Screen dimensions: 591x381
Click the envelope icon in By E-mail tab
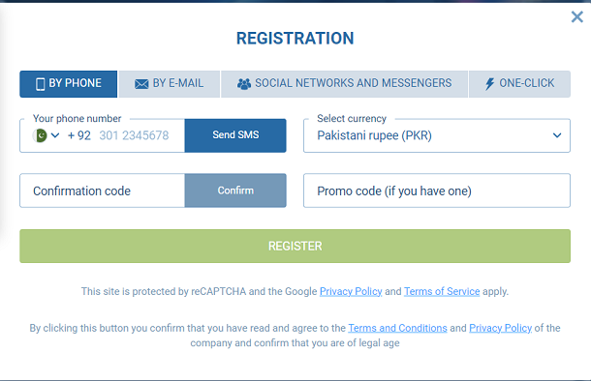(141, 84)
